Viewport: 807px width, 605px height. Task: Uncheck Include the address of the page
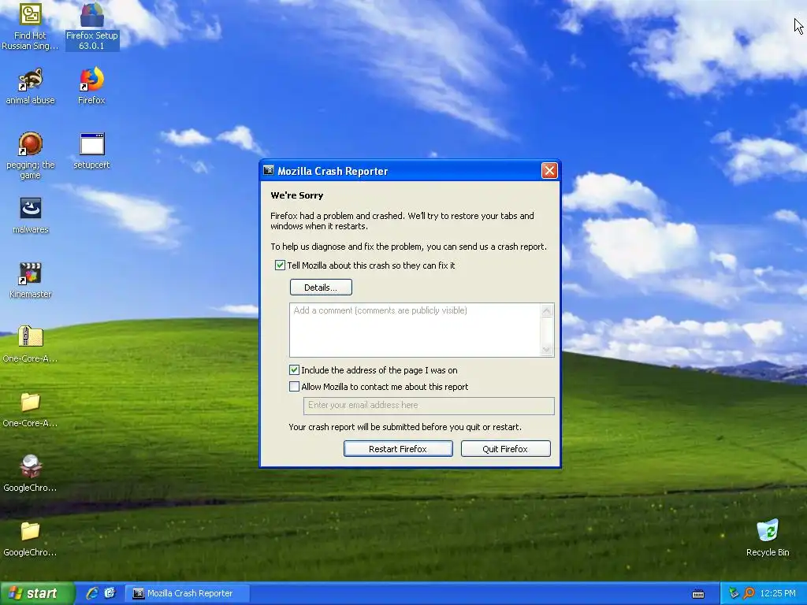[x=295, y=370]
